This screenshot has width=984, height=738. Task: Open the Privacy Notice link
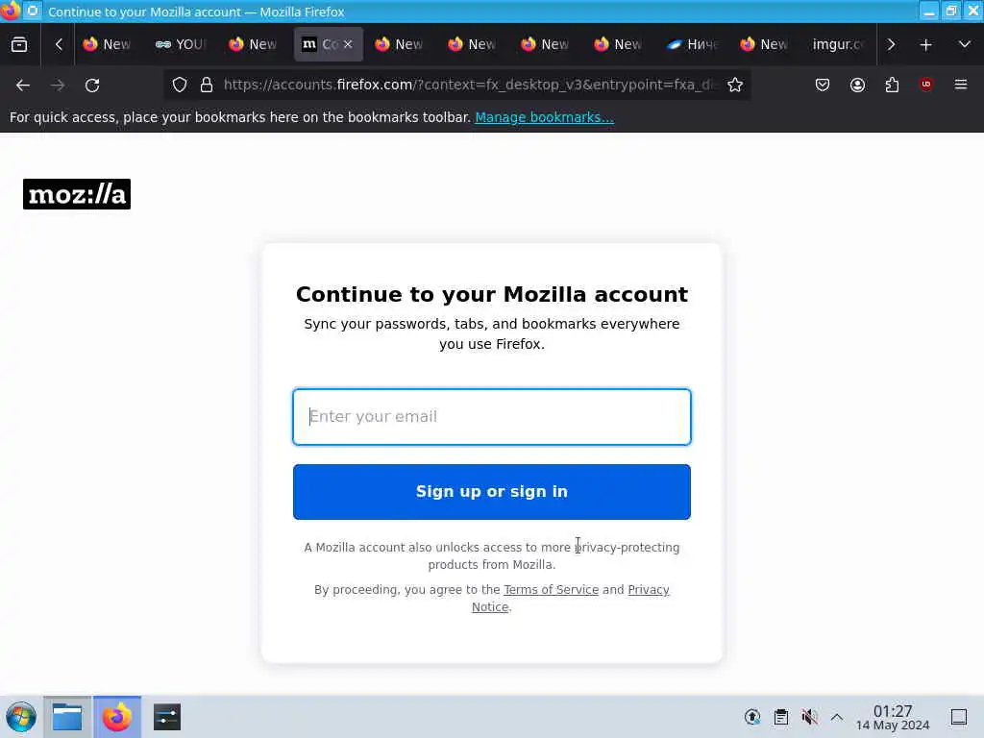[649, 590]
